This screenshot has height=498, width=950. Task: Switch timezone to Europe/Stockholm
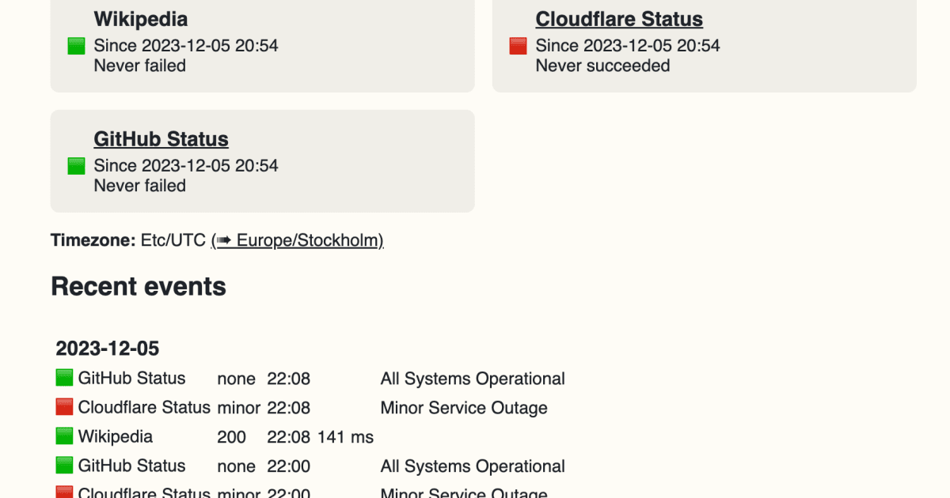click(298, 240)
